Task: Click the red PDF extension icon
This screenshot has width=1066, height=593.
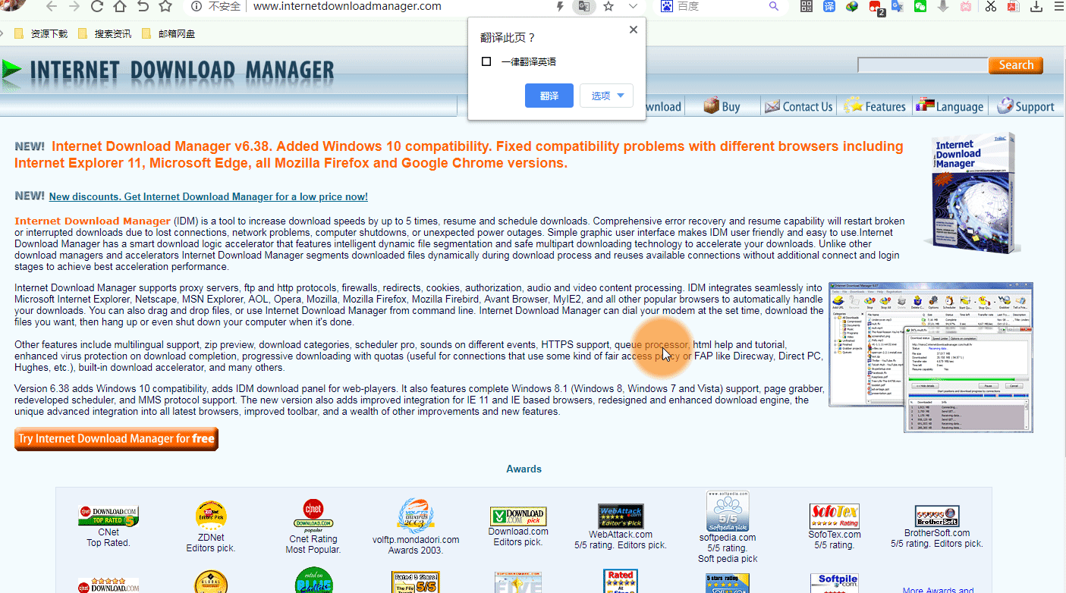Action: click(x=1013, y=7)
